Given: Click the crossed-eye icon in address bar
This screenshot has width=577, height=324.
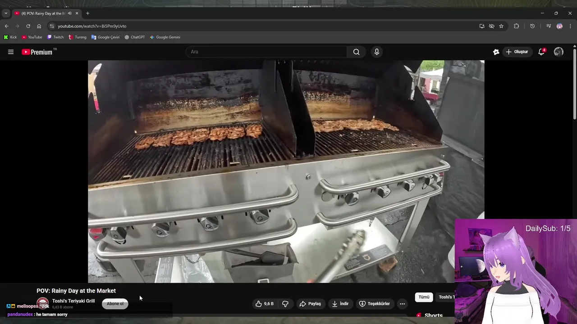Looking at the screenshot, I should coord(491,26).
